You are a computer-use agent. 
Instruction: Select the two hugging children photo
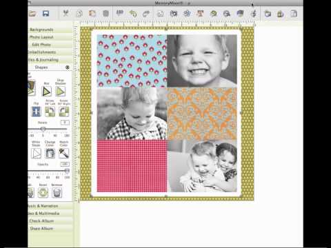pos(202,166)
